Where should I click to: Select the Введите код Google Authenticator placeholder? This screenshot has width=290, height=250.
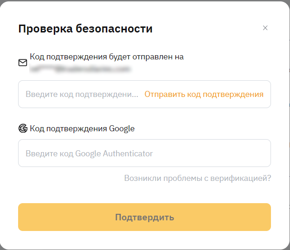[89, 153]
